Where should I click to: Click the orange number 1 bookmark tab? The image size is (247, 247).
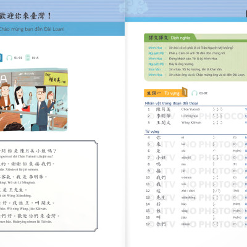[x=185, y=92]
